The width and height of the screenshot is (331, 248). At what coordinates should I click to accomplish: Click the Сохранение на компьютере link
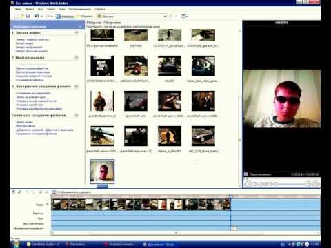[x=33, y=93]
